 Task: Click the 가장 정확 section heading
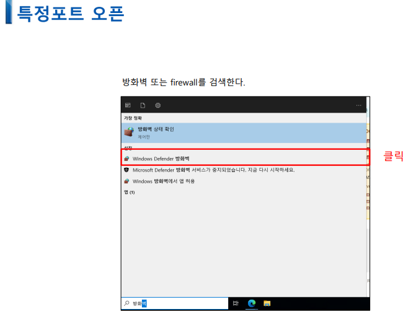pos(133,118)
